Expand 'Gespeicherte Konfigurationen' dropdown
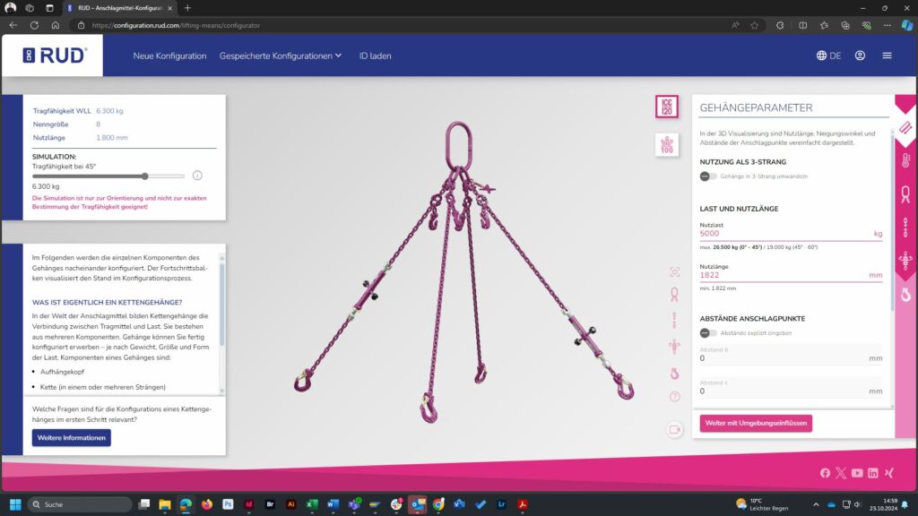This screenshot has width=918, height=516. coord(281,56)
